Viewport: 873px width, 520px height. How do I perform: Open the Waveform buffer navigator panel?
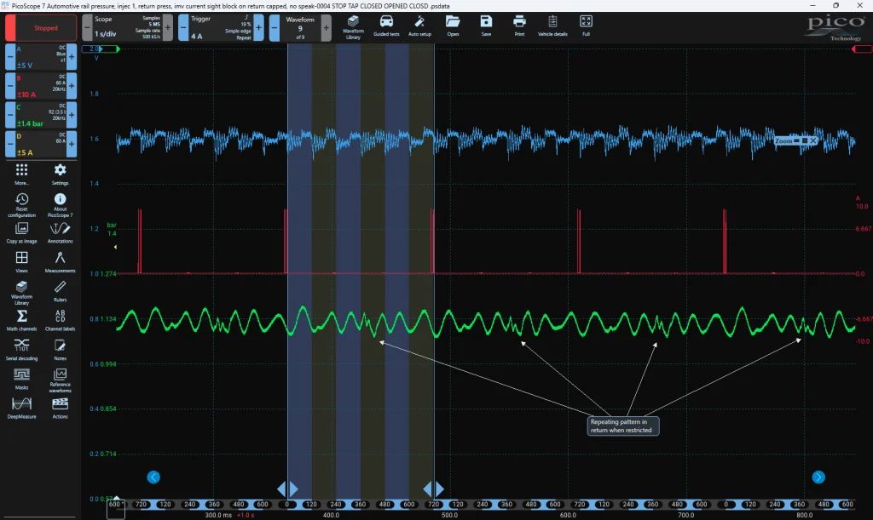click(x=300, y=27)
